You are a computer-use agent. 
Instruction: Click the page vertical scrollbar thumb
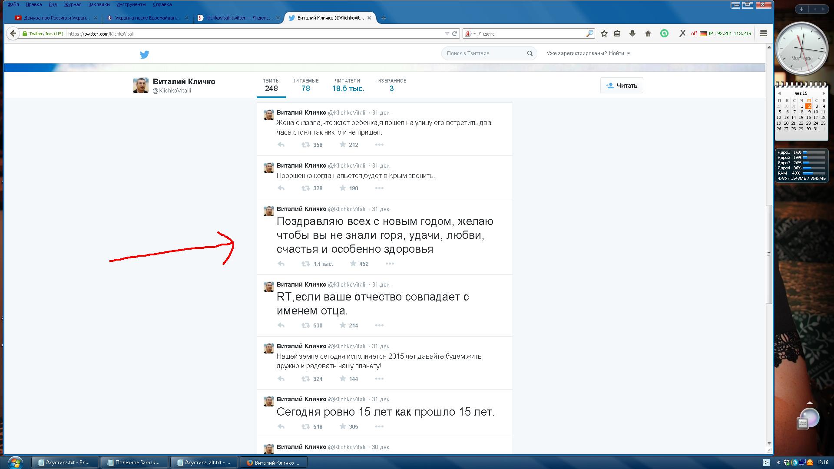[769, 254]
